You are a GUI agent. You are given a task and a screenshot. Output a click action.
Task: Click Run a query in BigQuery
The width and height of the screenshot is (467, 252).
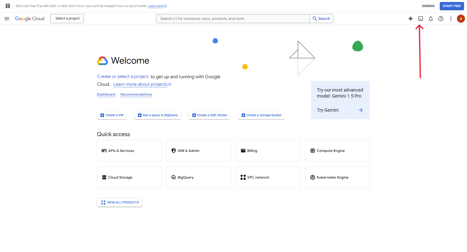[x=158, y=115]
